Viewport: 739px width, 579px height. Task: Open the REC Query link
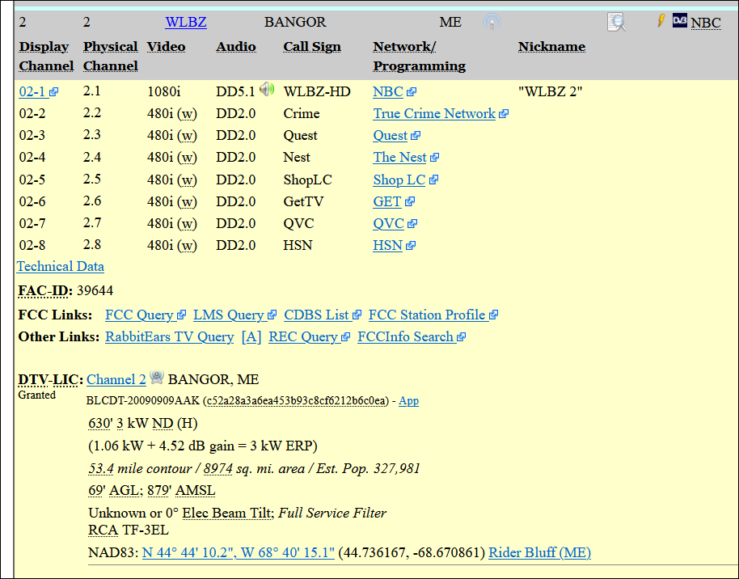(309, 337)
